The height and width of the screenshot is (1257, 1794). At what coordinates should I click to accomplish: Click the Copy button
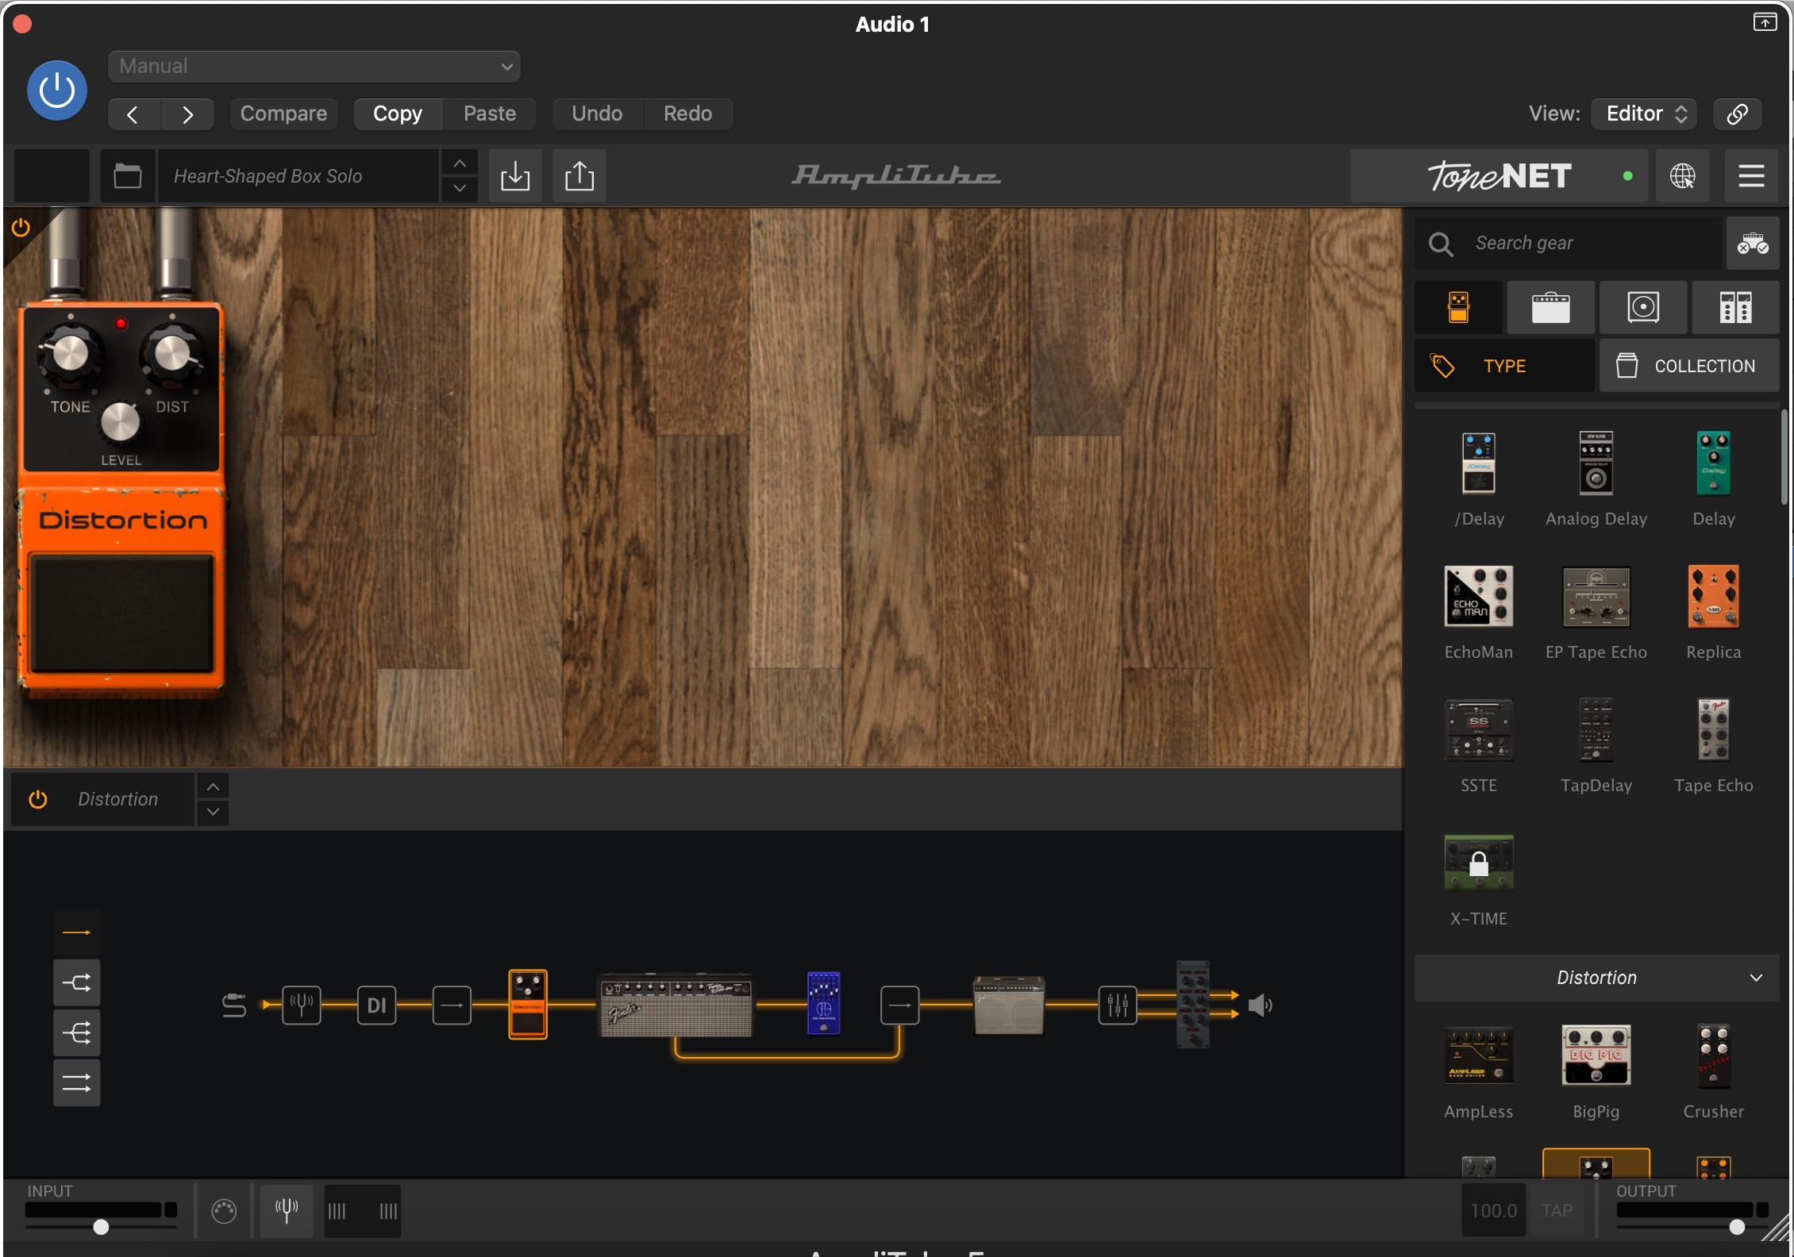click(x=398, y=113)
